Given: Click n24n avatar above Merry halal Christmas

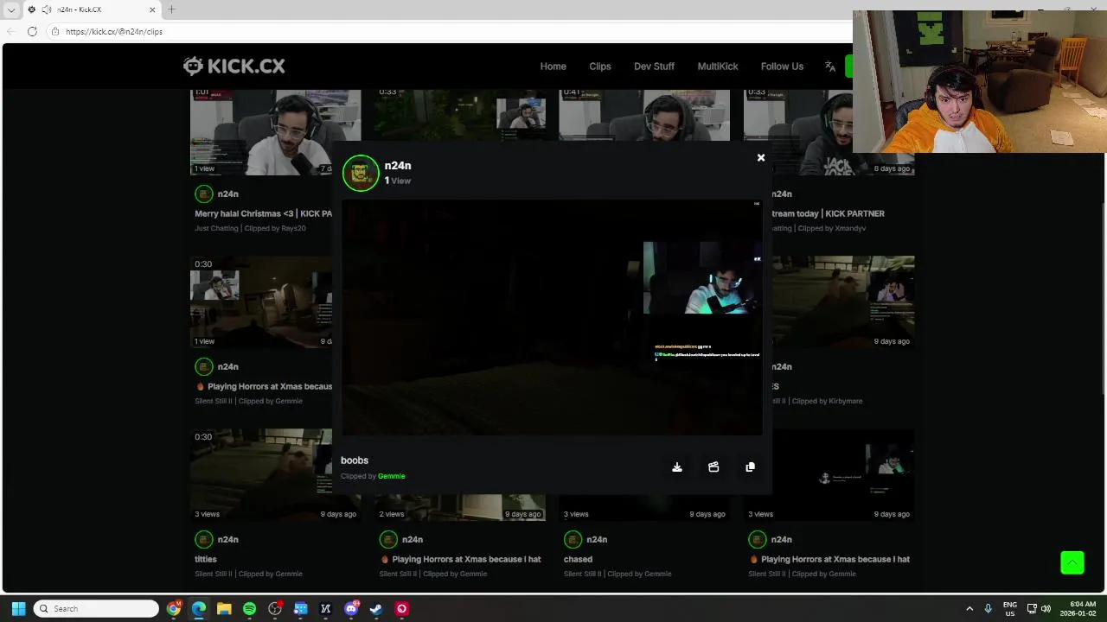Looking at the screenshot, I should (x=203, y=194).
